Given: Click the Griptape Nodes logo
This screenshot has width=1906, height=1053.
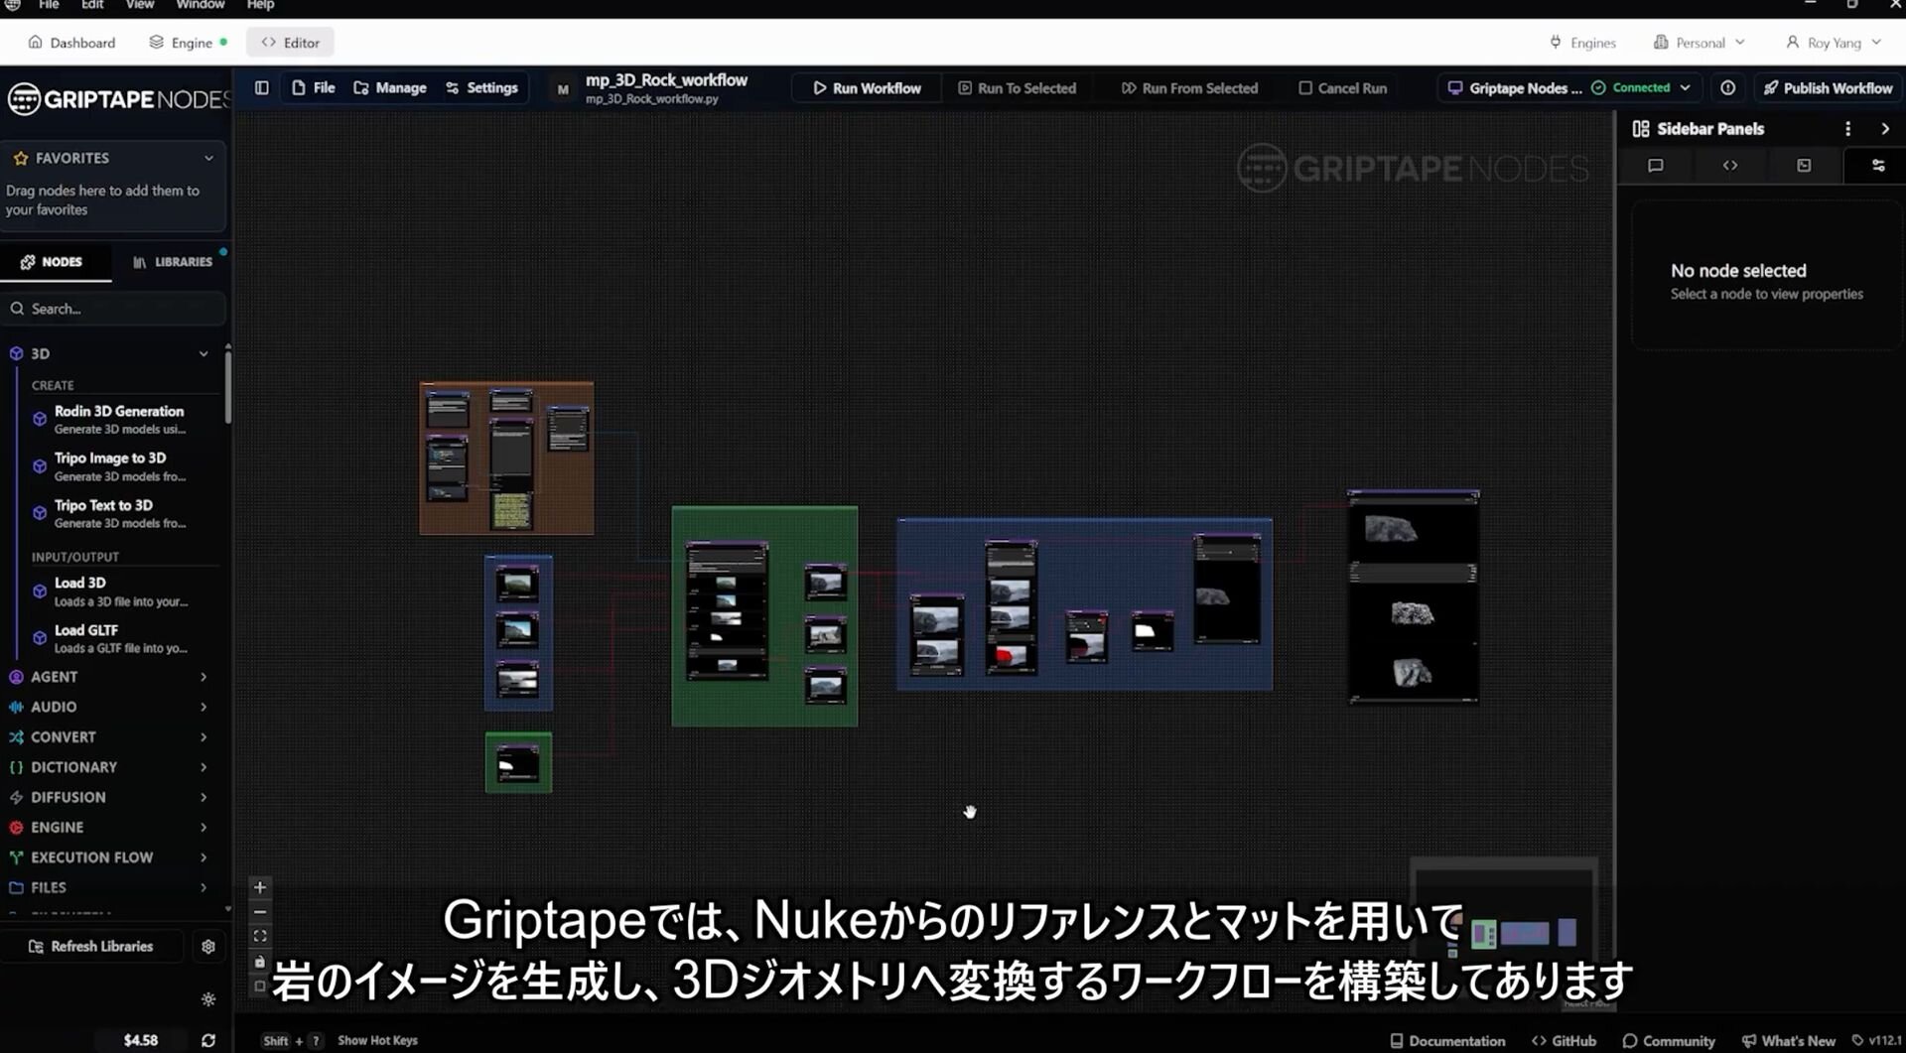Looking at the screenshot, I should tap(117, 99).
